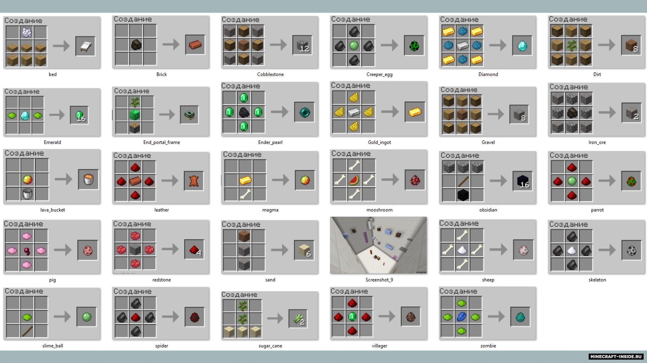Click the Iron_ore file label
The height and width of the screenshot is (363, 647).
point(597,142)
